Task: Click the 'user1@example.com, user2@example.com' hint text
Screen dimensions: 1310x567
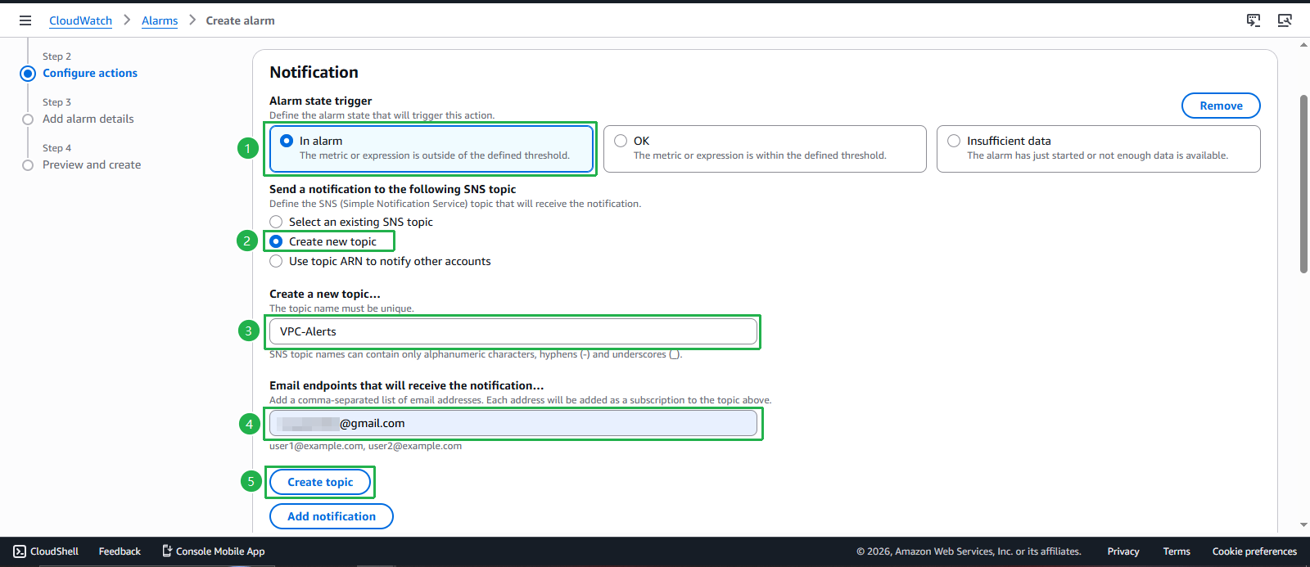Action: pyautogui.click(x=365, y=446)
